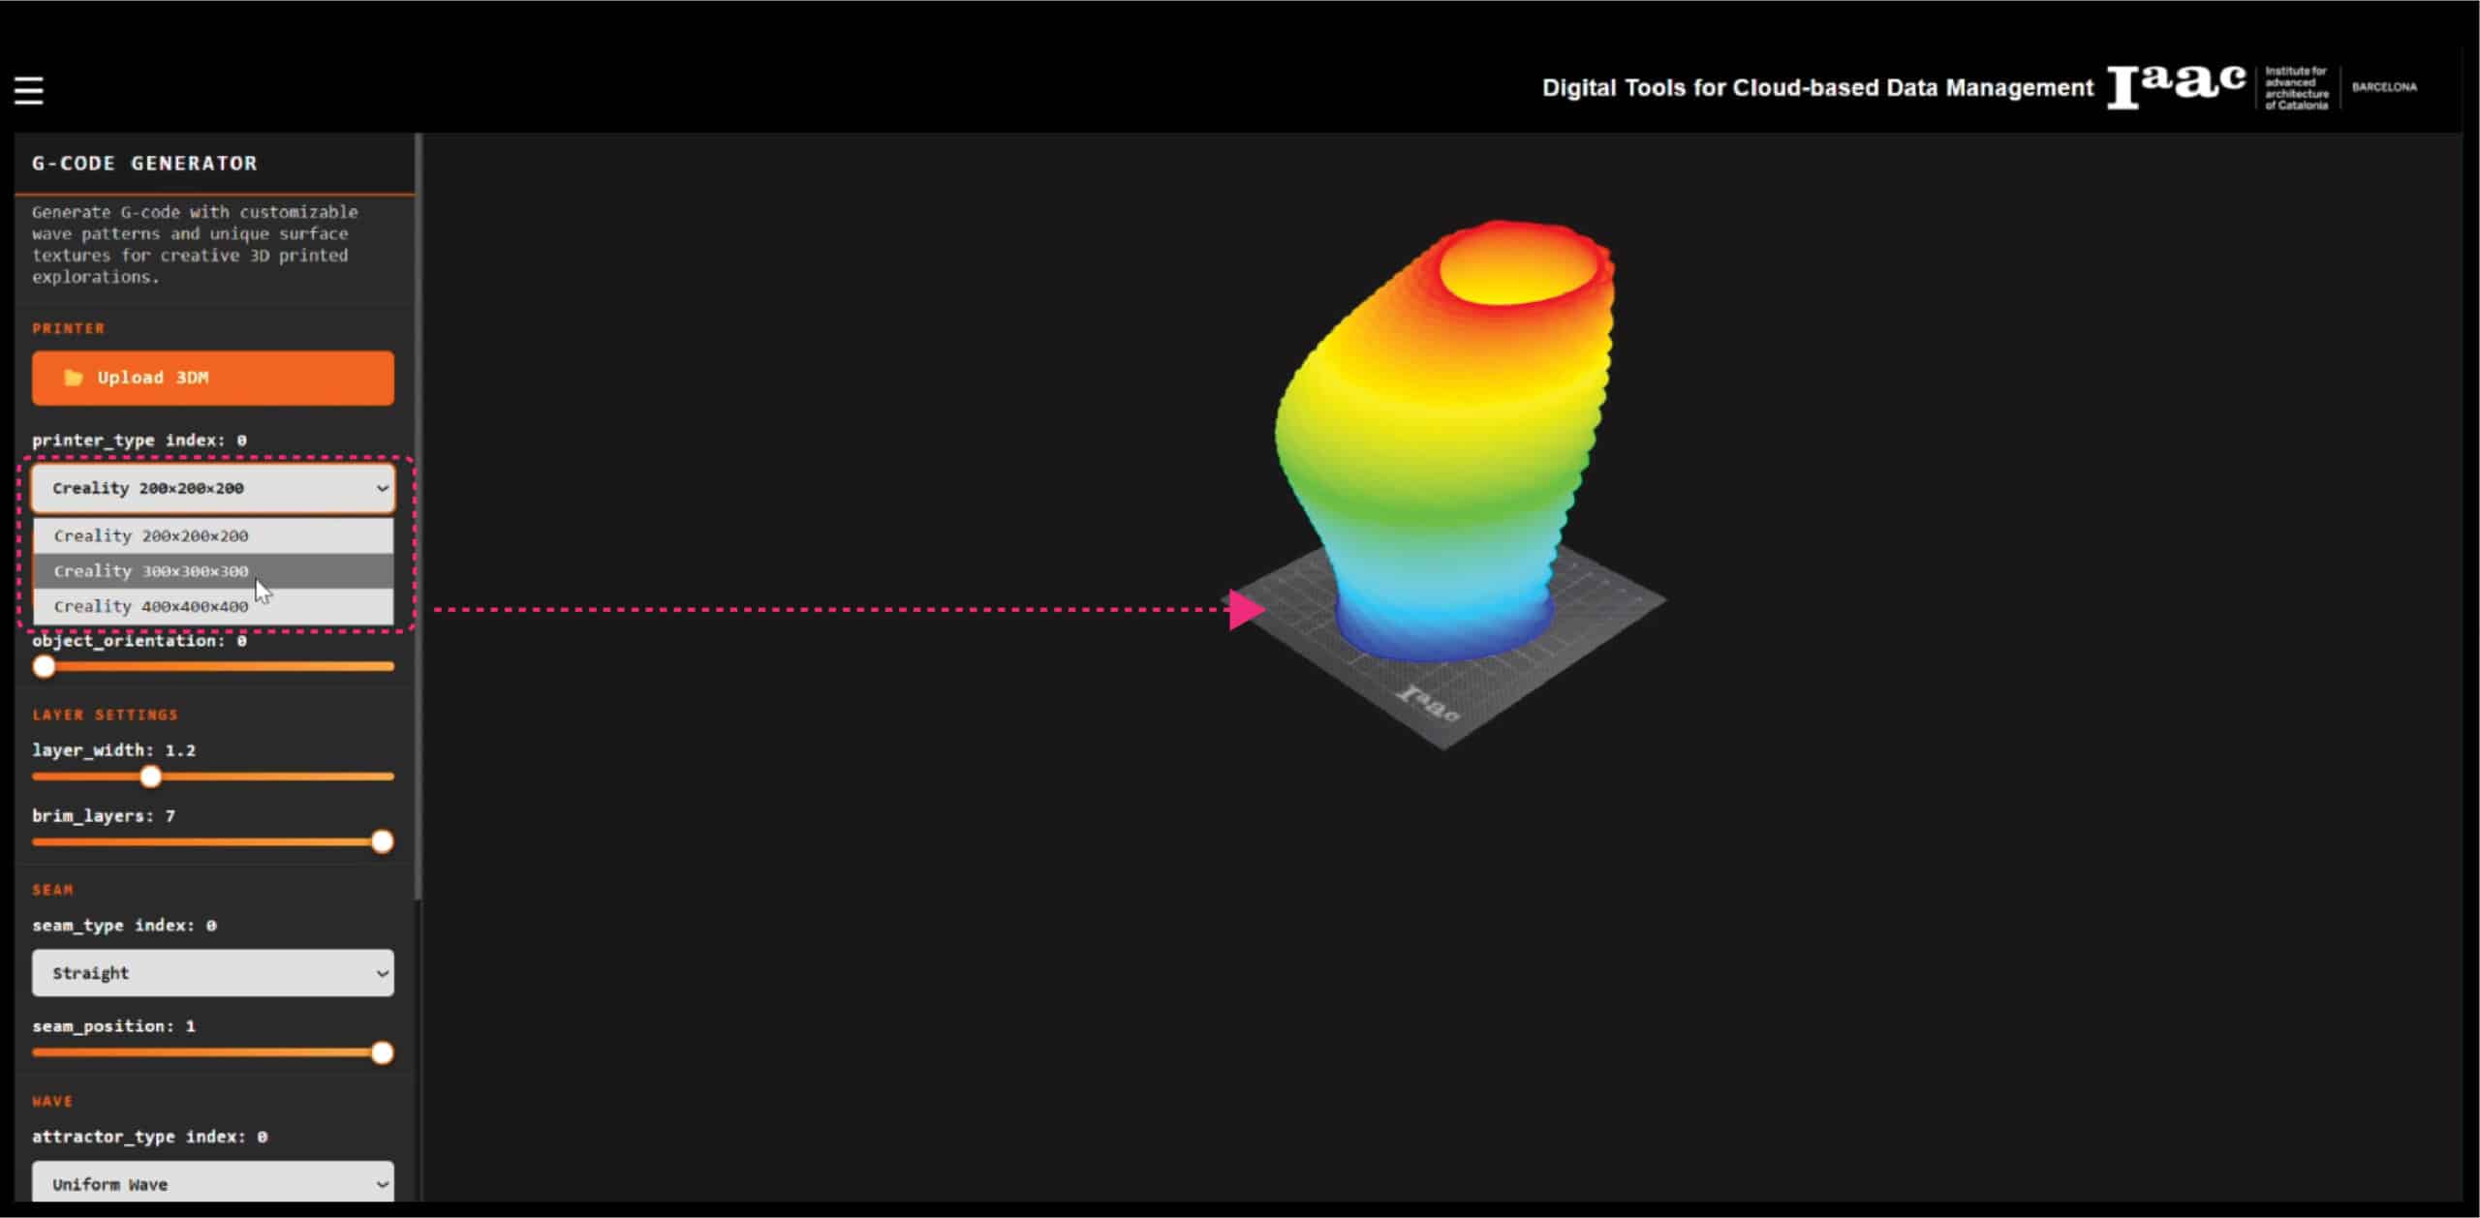Open the seam type Straight dropdown
Viewport: 2480px width, 1218px height.
click(x=213, y=973)
